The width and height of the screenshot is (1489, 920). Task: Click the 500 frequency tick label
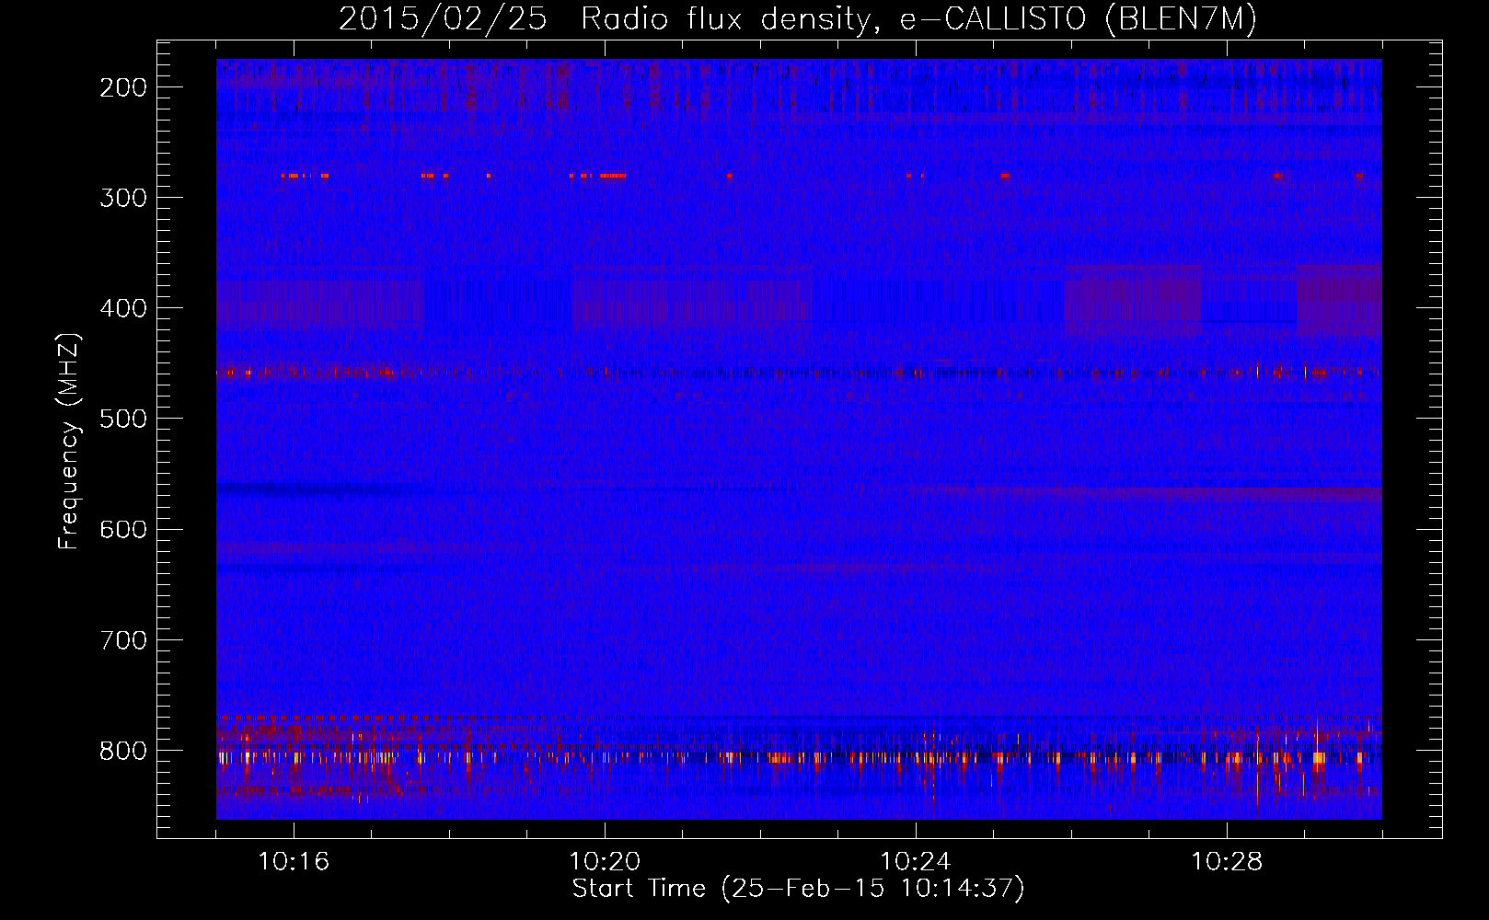(123, 419)
